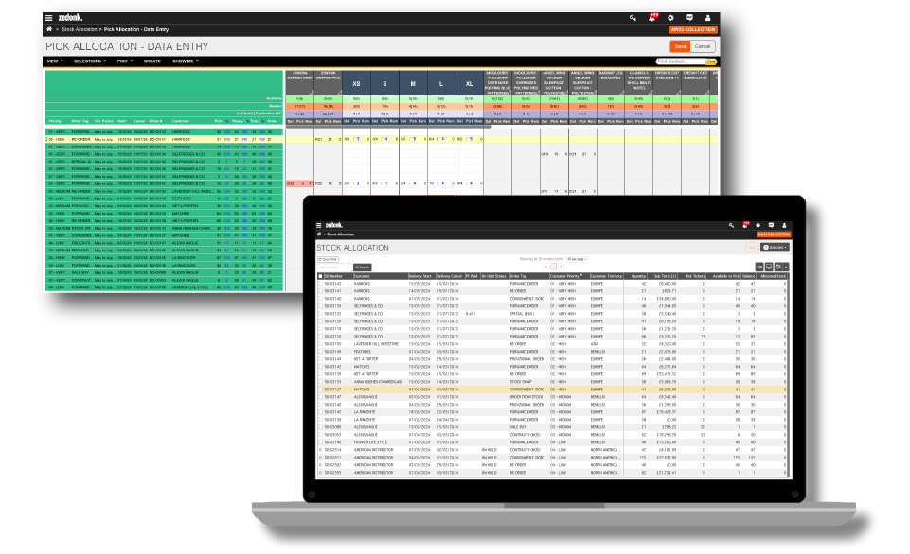
Task: Click the orange Save button
Action: tap(679, 45)
